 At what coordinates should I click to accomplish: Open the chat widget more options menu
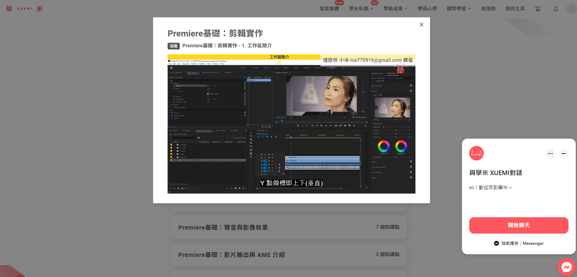coord(550,153)
